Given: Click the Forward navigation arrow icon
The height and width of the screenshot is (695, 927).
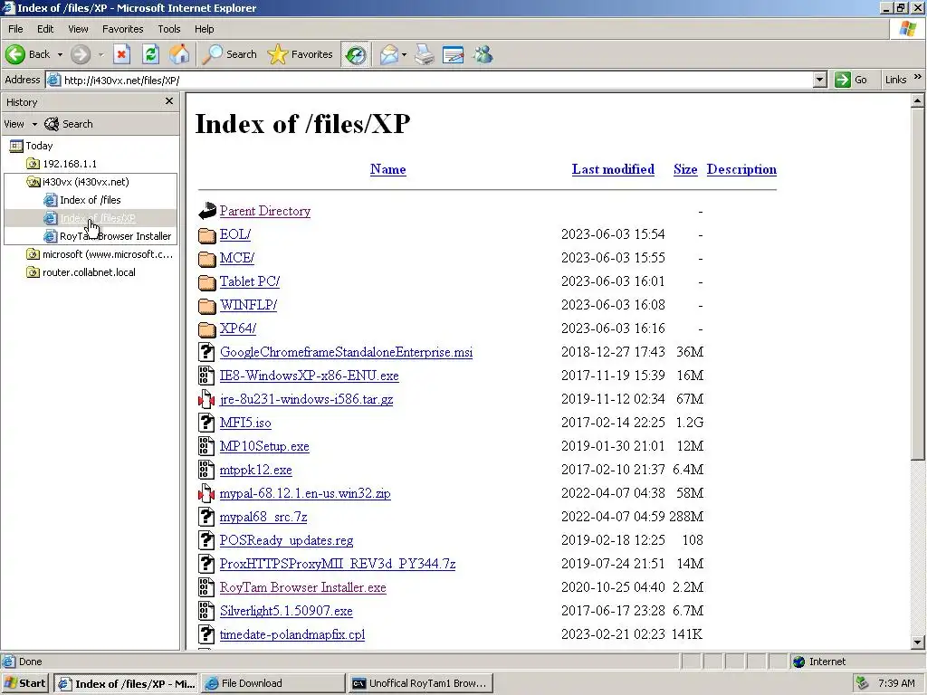Looking at the screenshot, I should (x=81, y=54).
